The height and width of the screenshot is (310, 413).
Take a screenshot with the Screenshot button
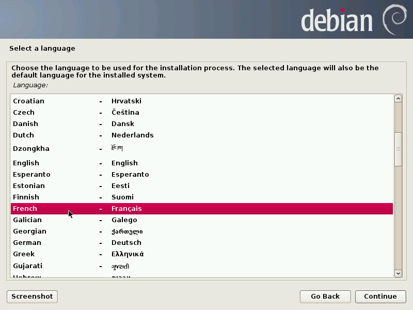(x=32, y=297)
